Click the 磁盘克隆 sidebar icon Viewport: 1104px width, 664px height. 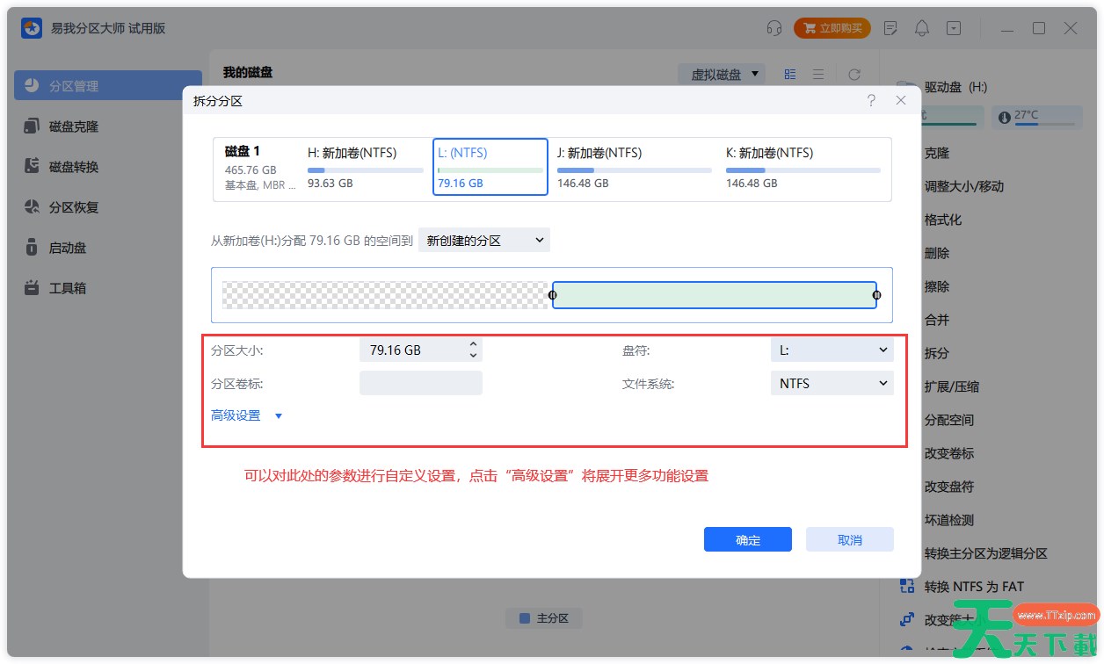tap(33, 126)
